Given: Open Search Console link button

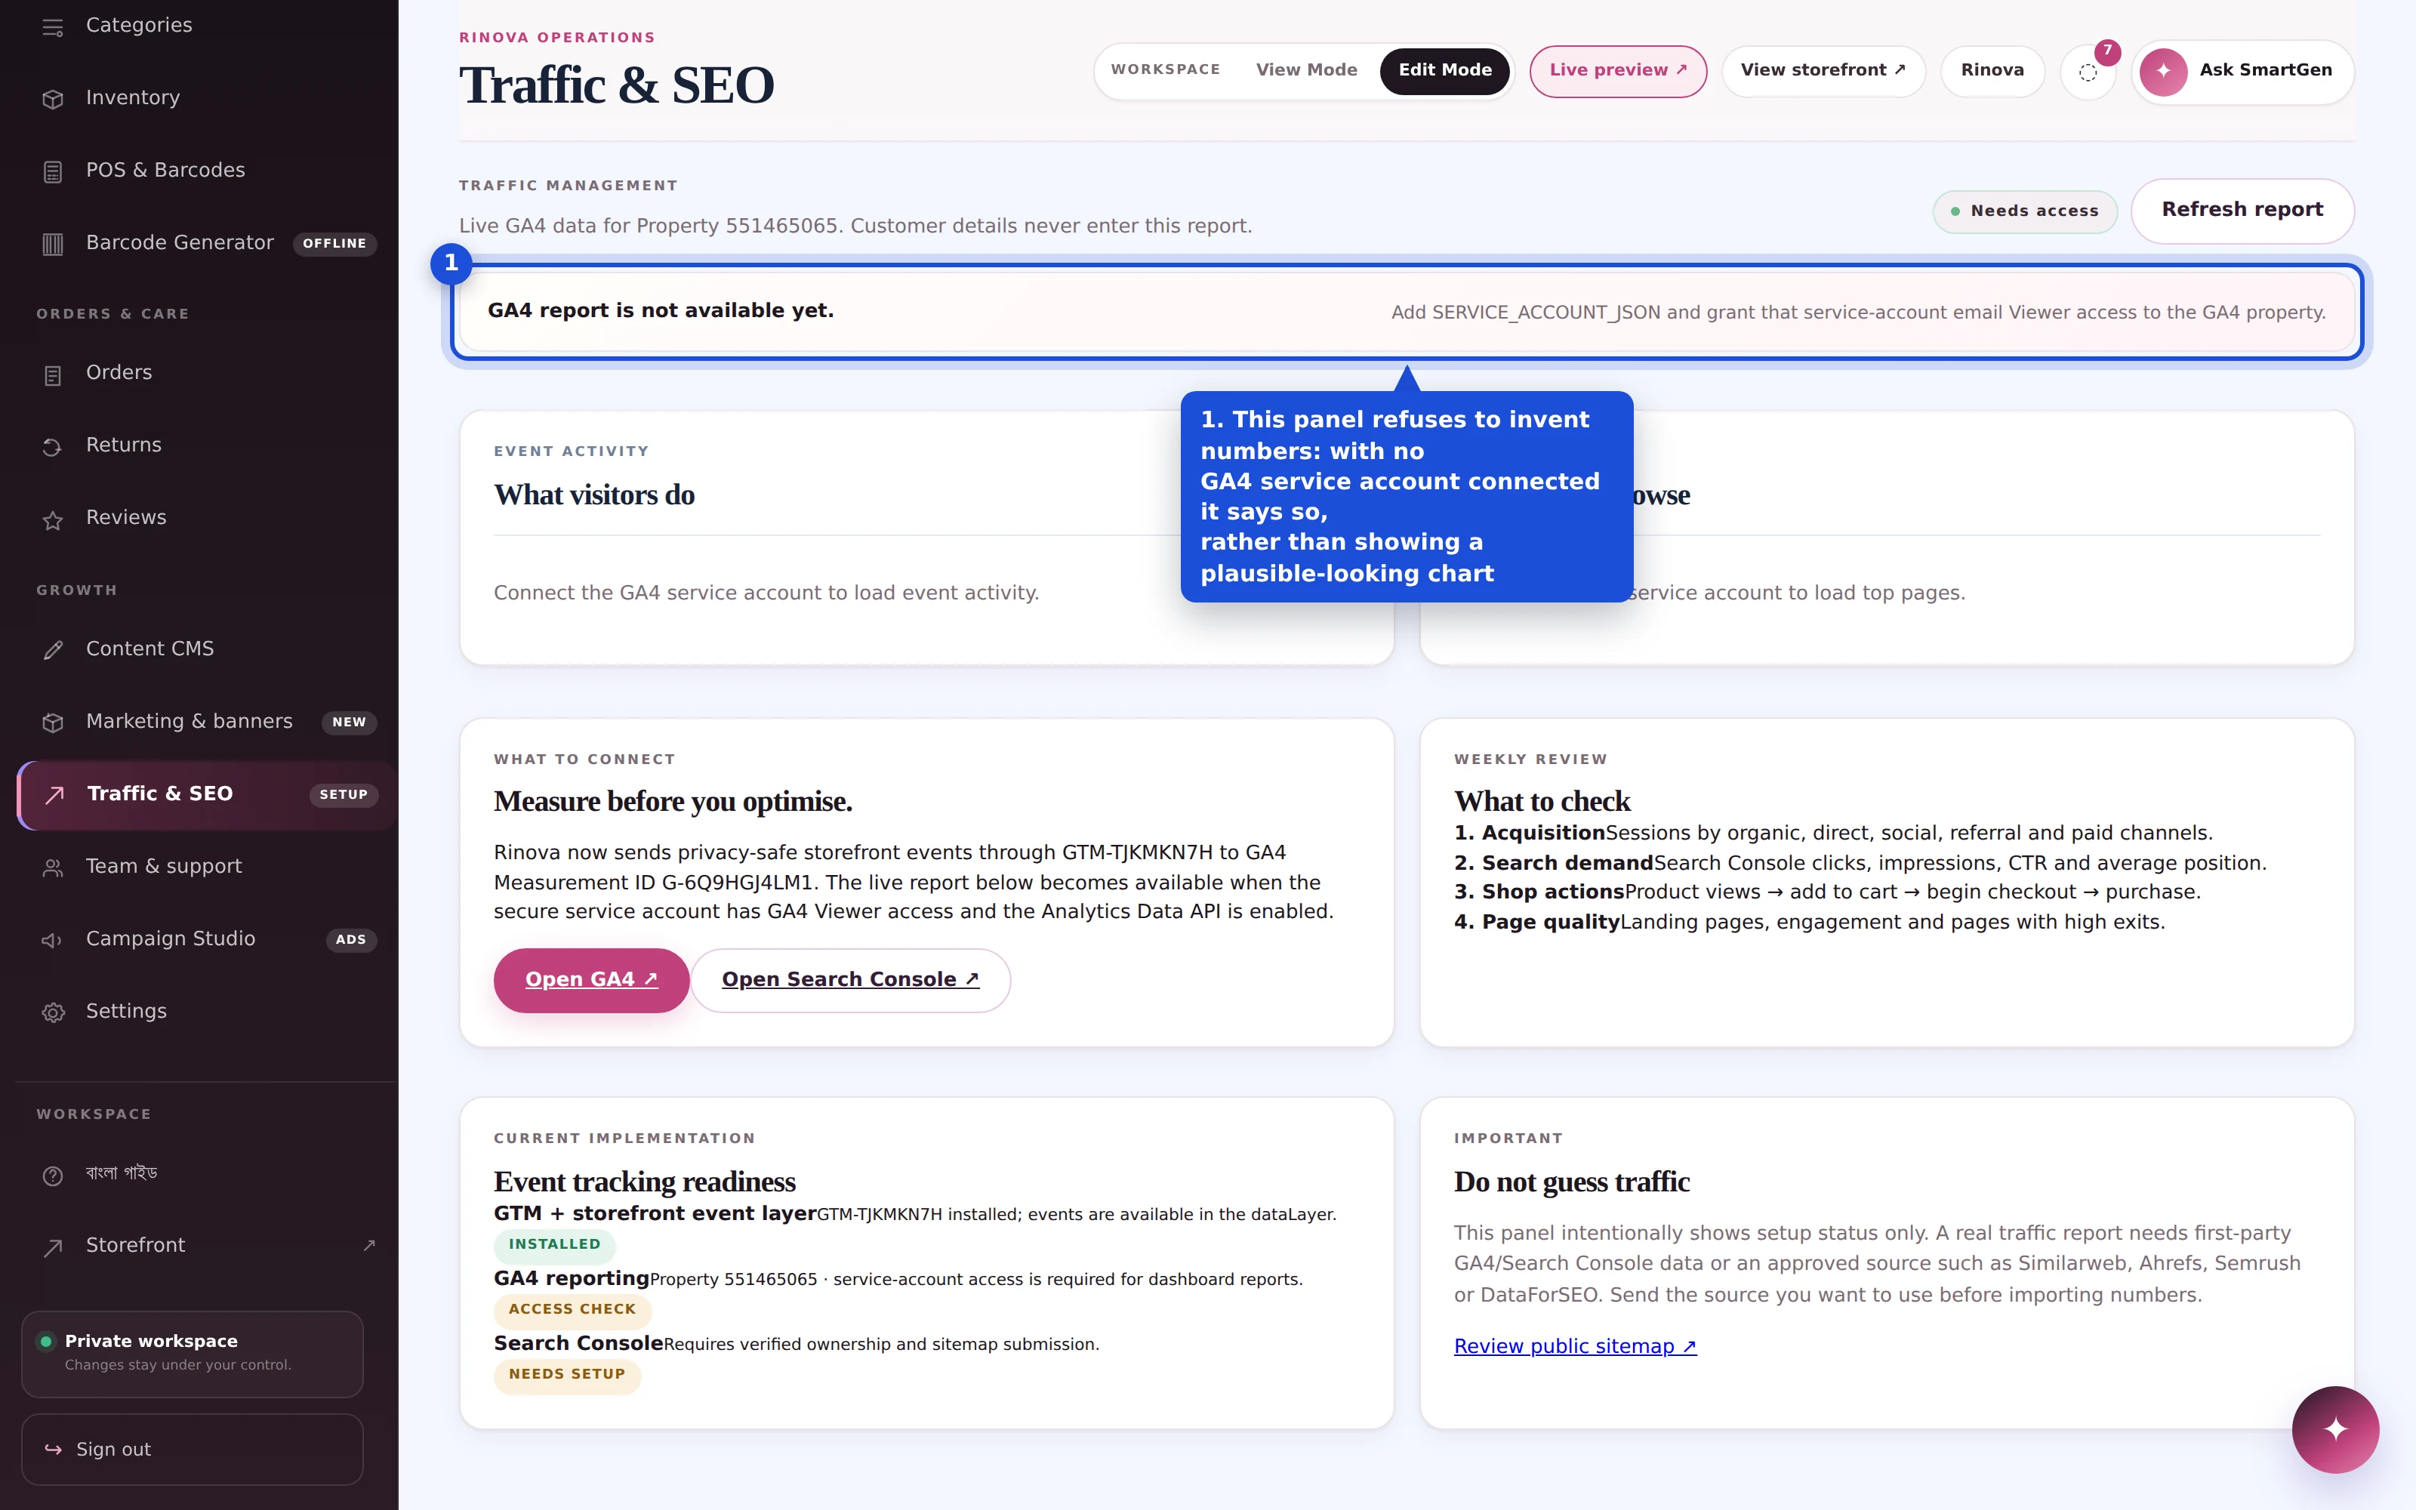Looking at the screenshot, I should coord(851,980).
